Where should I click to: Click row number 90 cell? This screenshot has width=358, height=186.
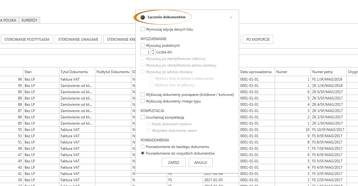(11, 92)
